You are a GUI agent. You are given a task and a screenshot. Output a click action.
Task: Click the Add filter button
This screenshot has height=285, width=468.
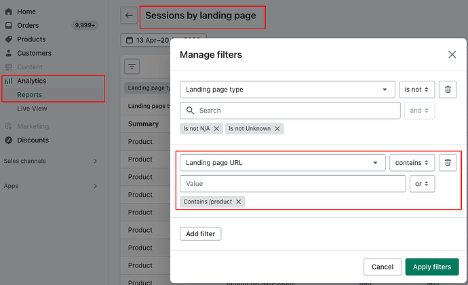pyautogui.click(x=201, y=234)
